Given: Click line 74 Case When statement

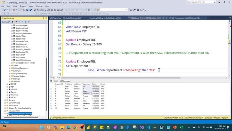Looking at the screenshot, I should pos(121,70).
